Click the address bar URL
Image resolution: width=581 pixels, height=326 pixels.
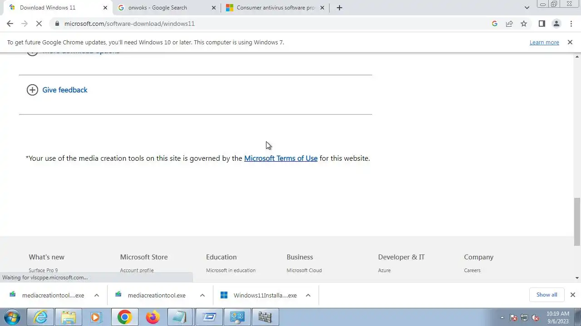click(129, 24)
